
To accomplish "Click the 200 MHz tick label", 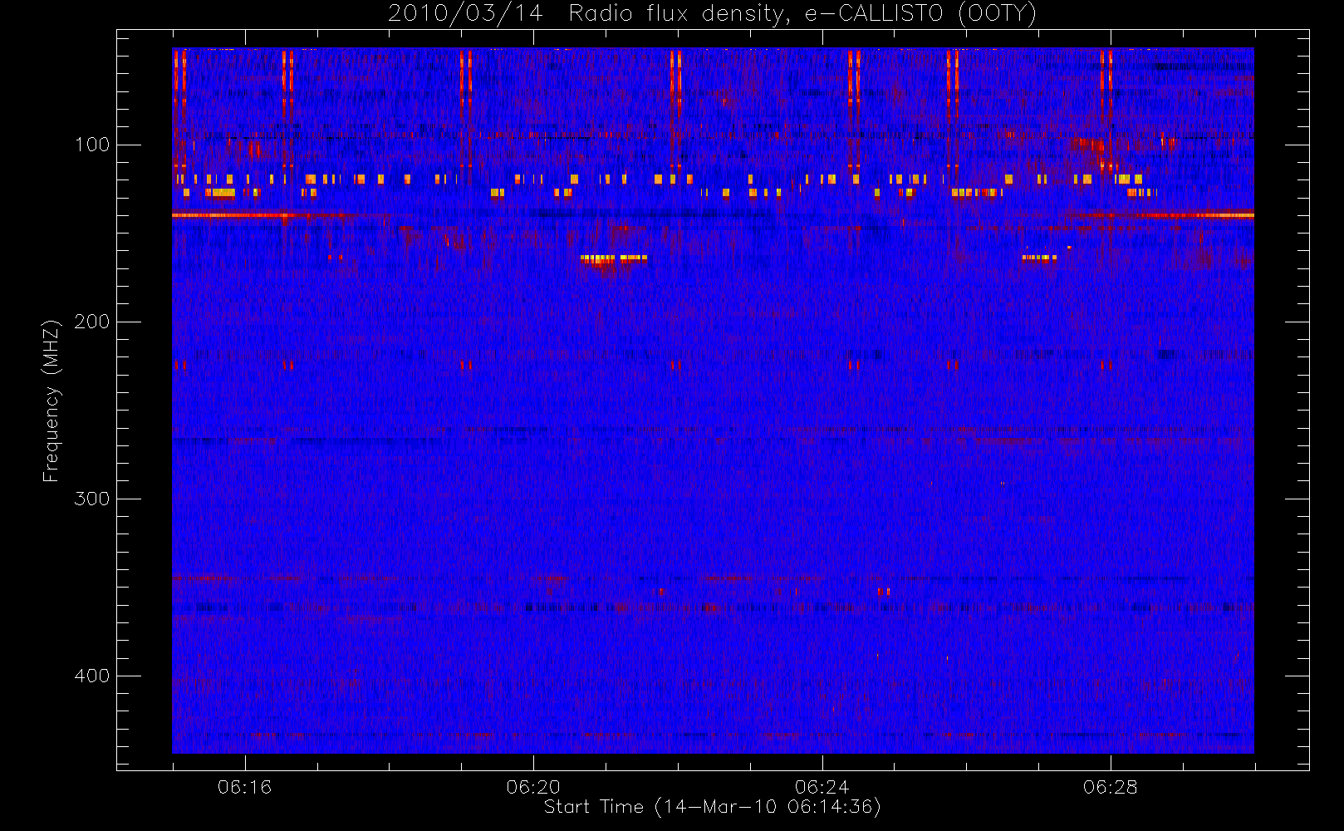I will click(x=91, y=322).
